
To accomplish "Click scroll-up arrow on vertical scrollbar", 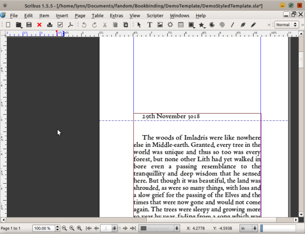I will click(301, 34).
